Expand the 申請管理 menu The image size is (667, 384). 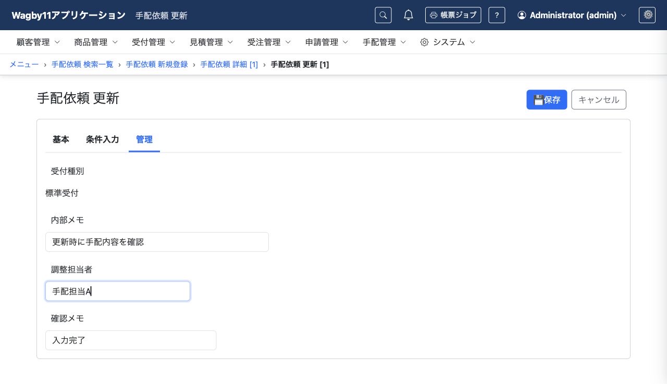327,42
